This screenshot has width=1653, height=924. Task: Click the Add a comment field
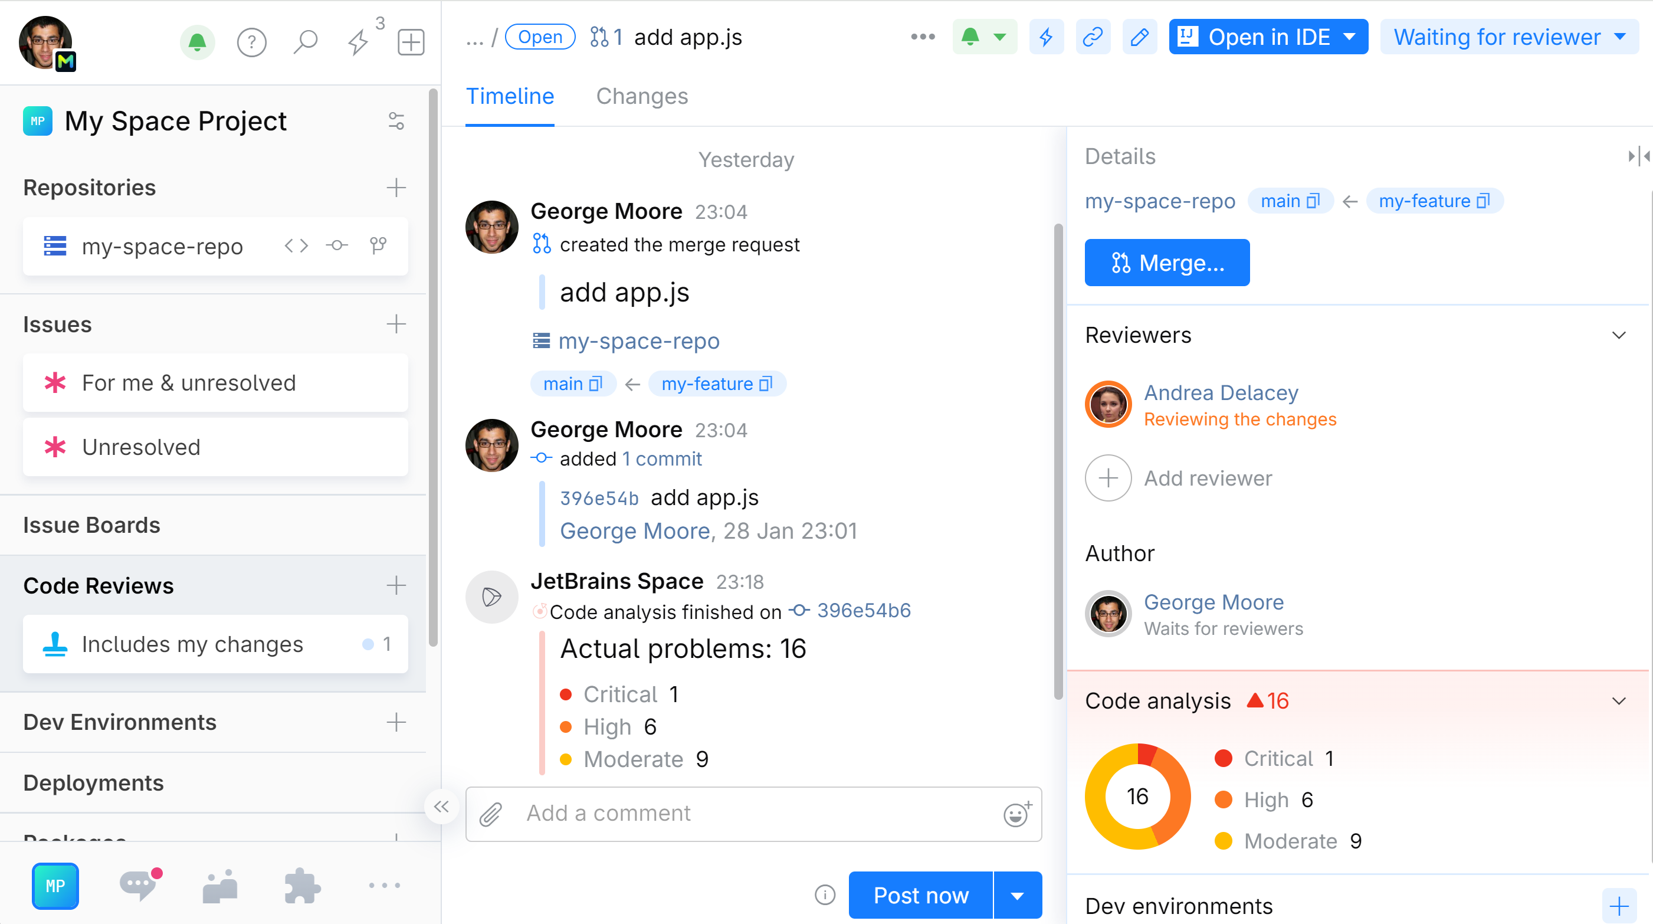click(x=753, y=814)
